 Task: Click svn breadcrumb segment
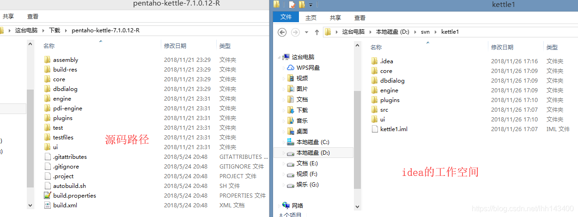click(426, 32)
